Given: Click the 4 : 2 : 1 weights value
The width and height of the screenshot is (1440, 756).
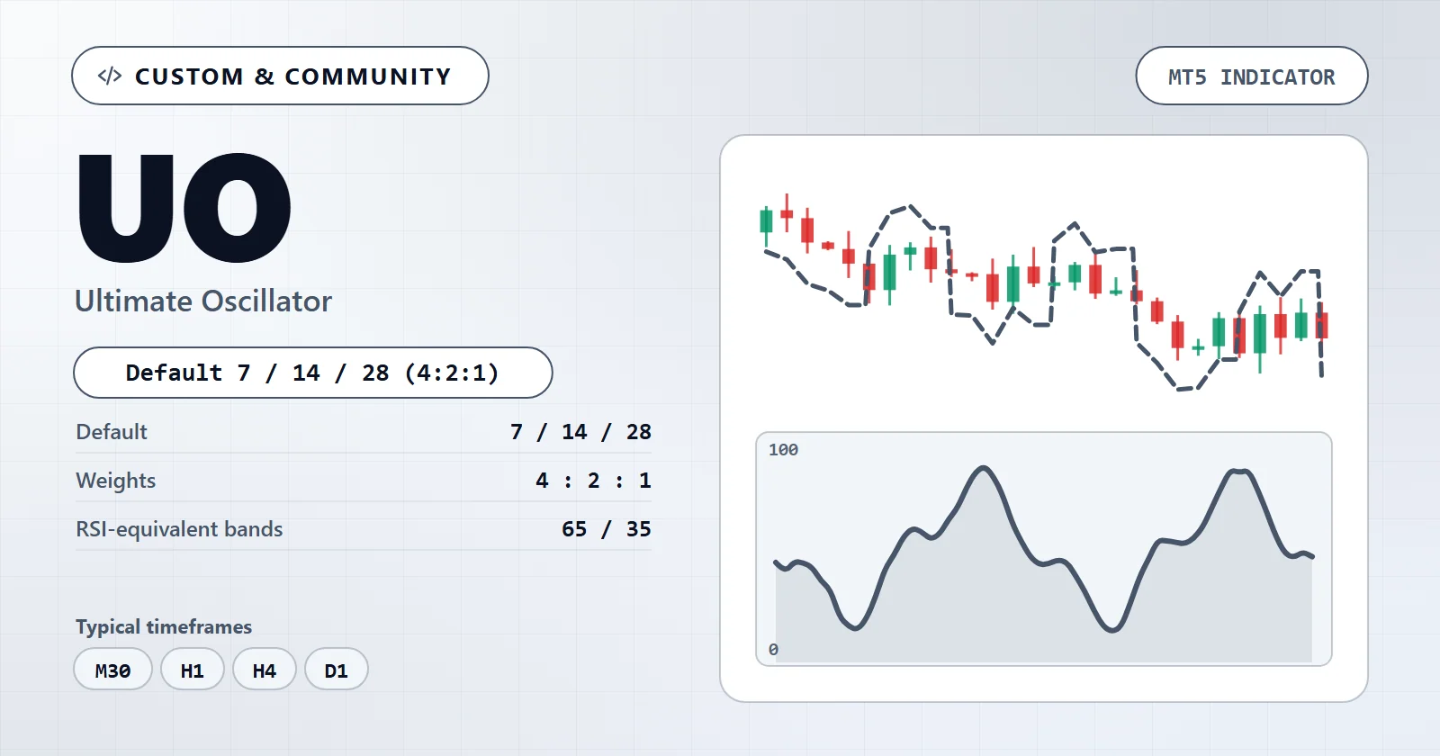Looking at the screenshot, I should tap(593, 481).
